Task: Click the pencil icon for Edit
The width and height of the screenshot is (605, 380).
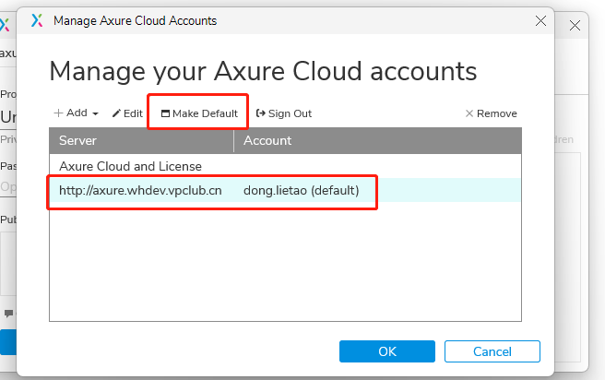Action: 116,113
